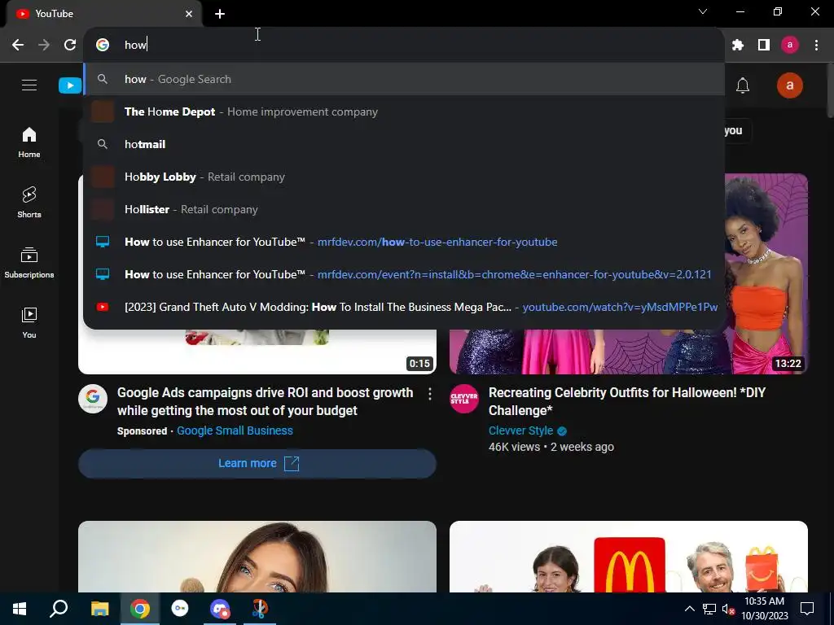834x625 pixels.
Task: Open the Windows Start menu
Action: point(20,609)
